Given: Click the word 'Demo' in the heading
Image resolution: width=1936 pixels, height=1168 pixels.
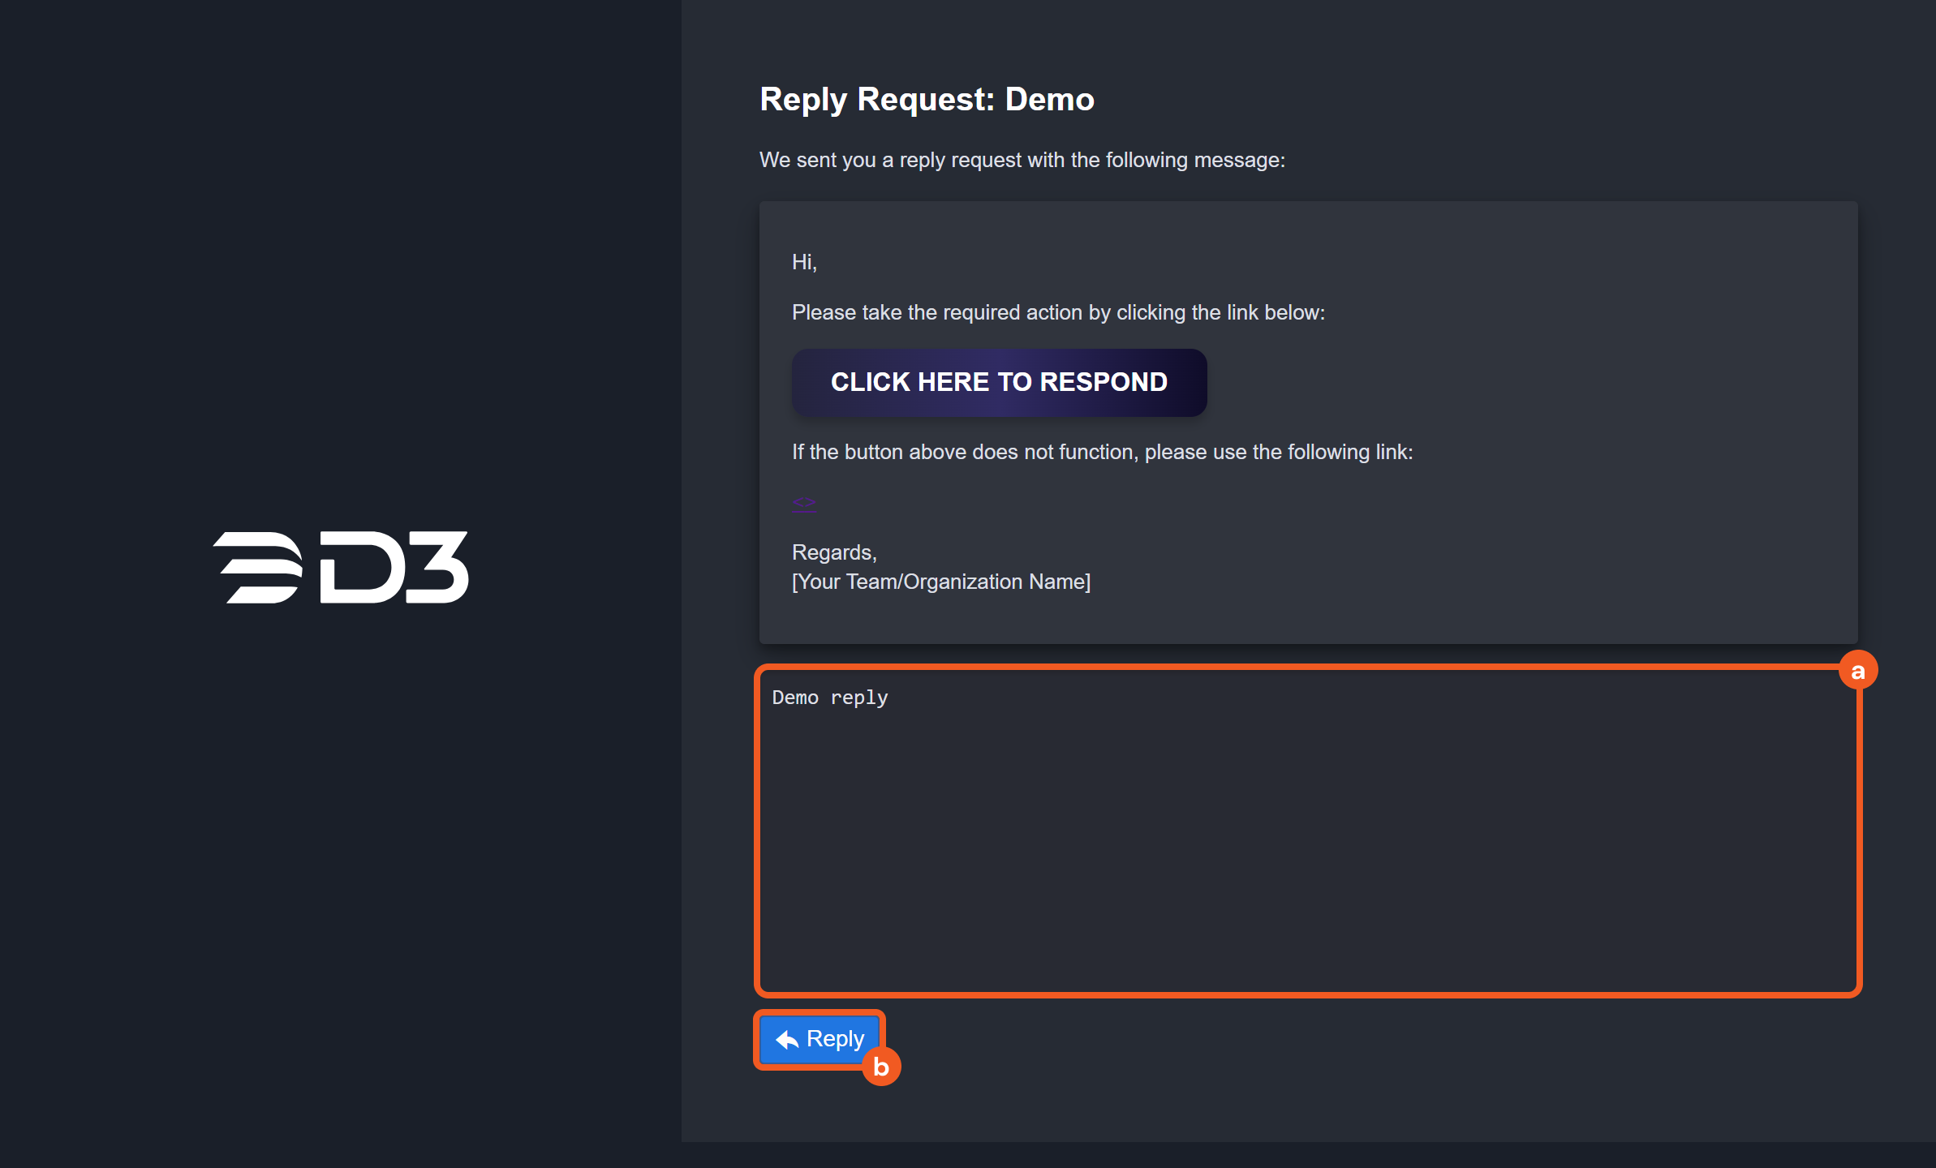Looking at the screenshot, I should click(x=1049, y=99).
